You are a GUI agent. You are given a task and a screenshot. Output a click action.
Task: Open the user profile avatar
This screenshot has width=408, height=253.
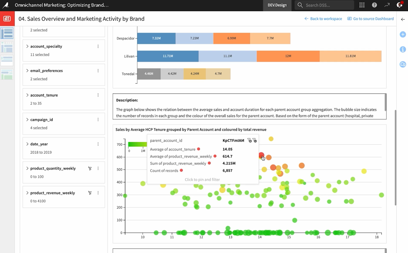(x=399, y=5)
